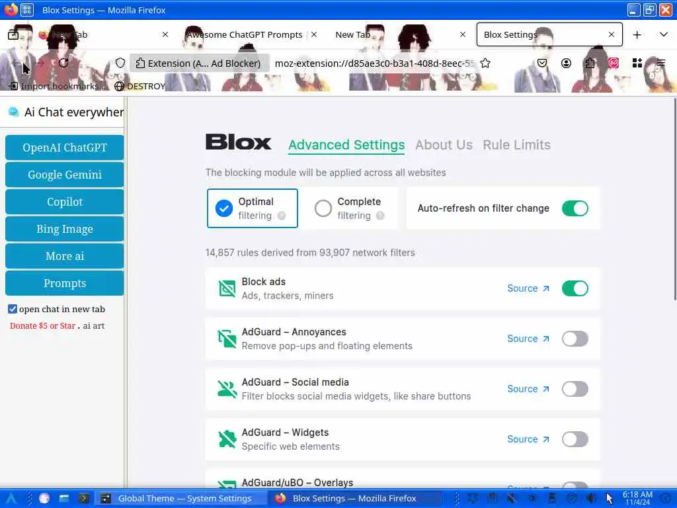The image size is (677, 508).
Task: Open the ai art link
Action: tap(94, 325)
